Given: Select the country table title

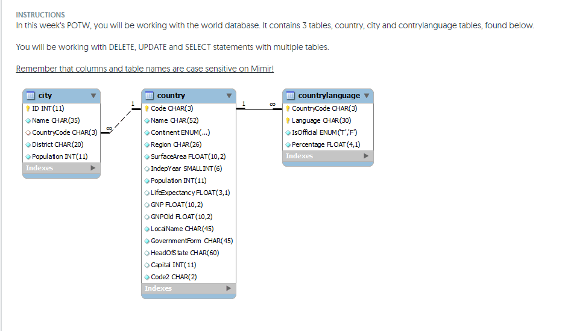Looking at the screenshot, I should (171, 96).
